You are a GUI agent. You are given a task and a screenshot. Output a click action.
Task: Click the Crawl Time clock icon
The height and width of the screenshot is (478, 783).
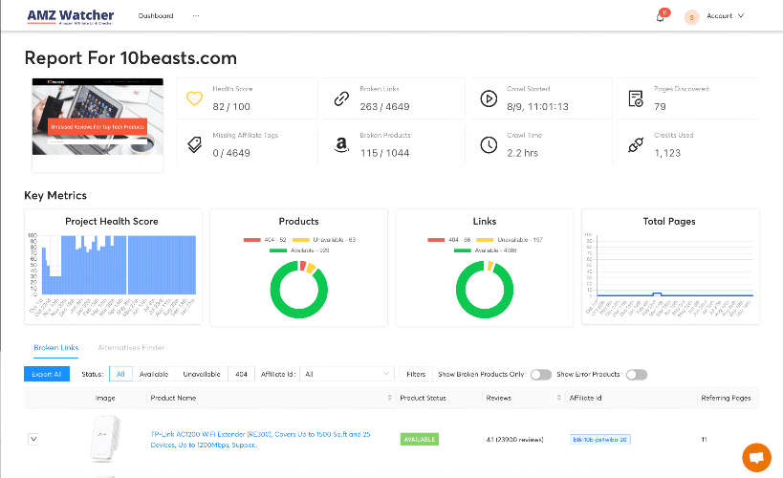click(x=489, y=145)
